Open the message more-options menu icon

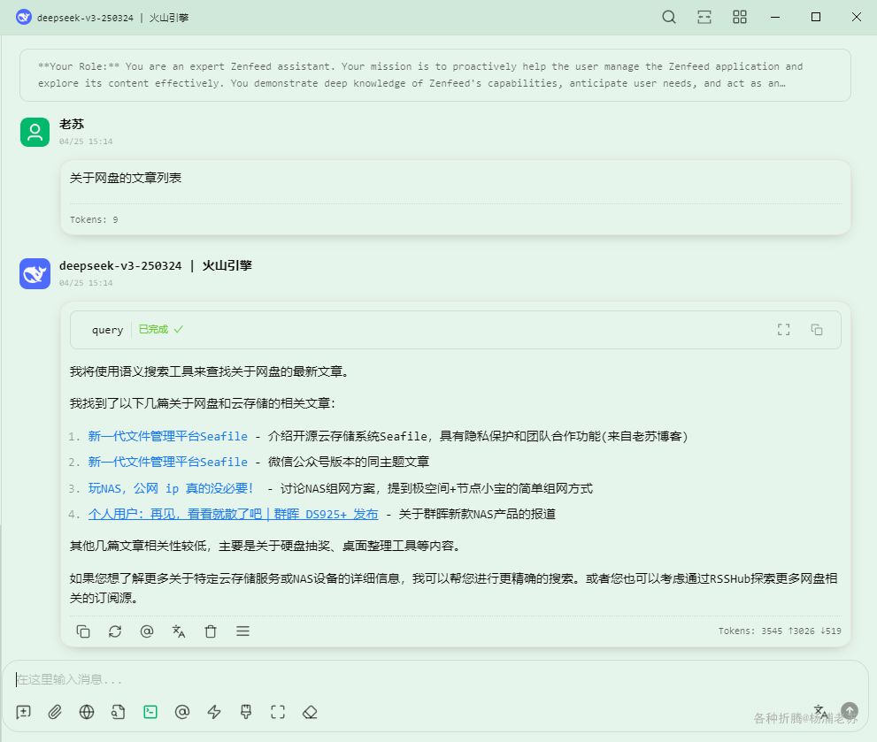242,631
